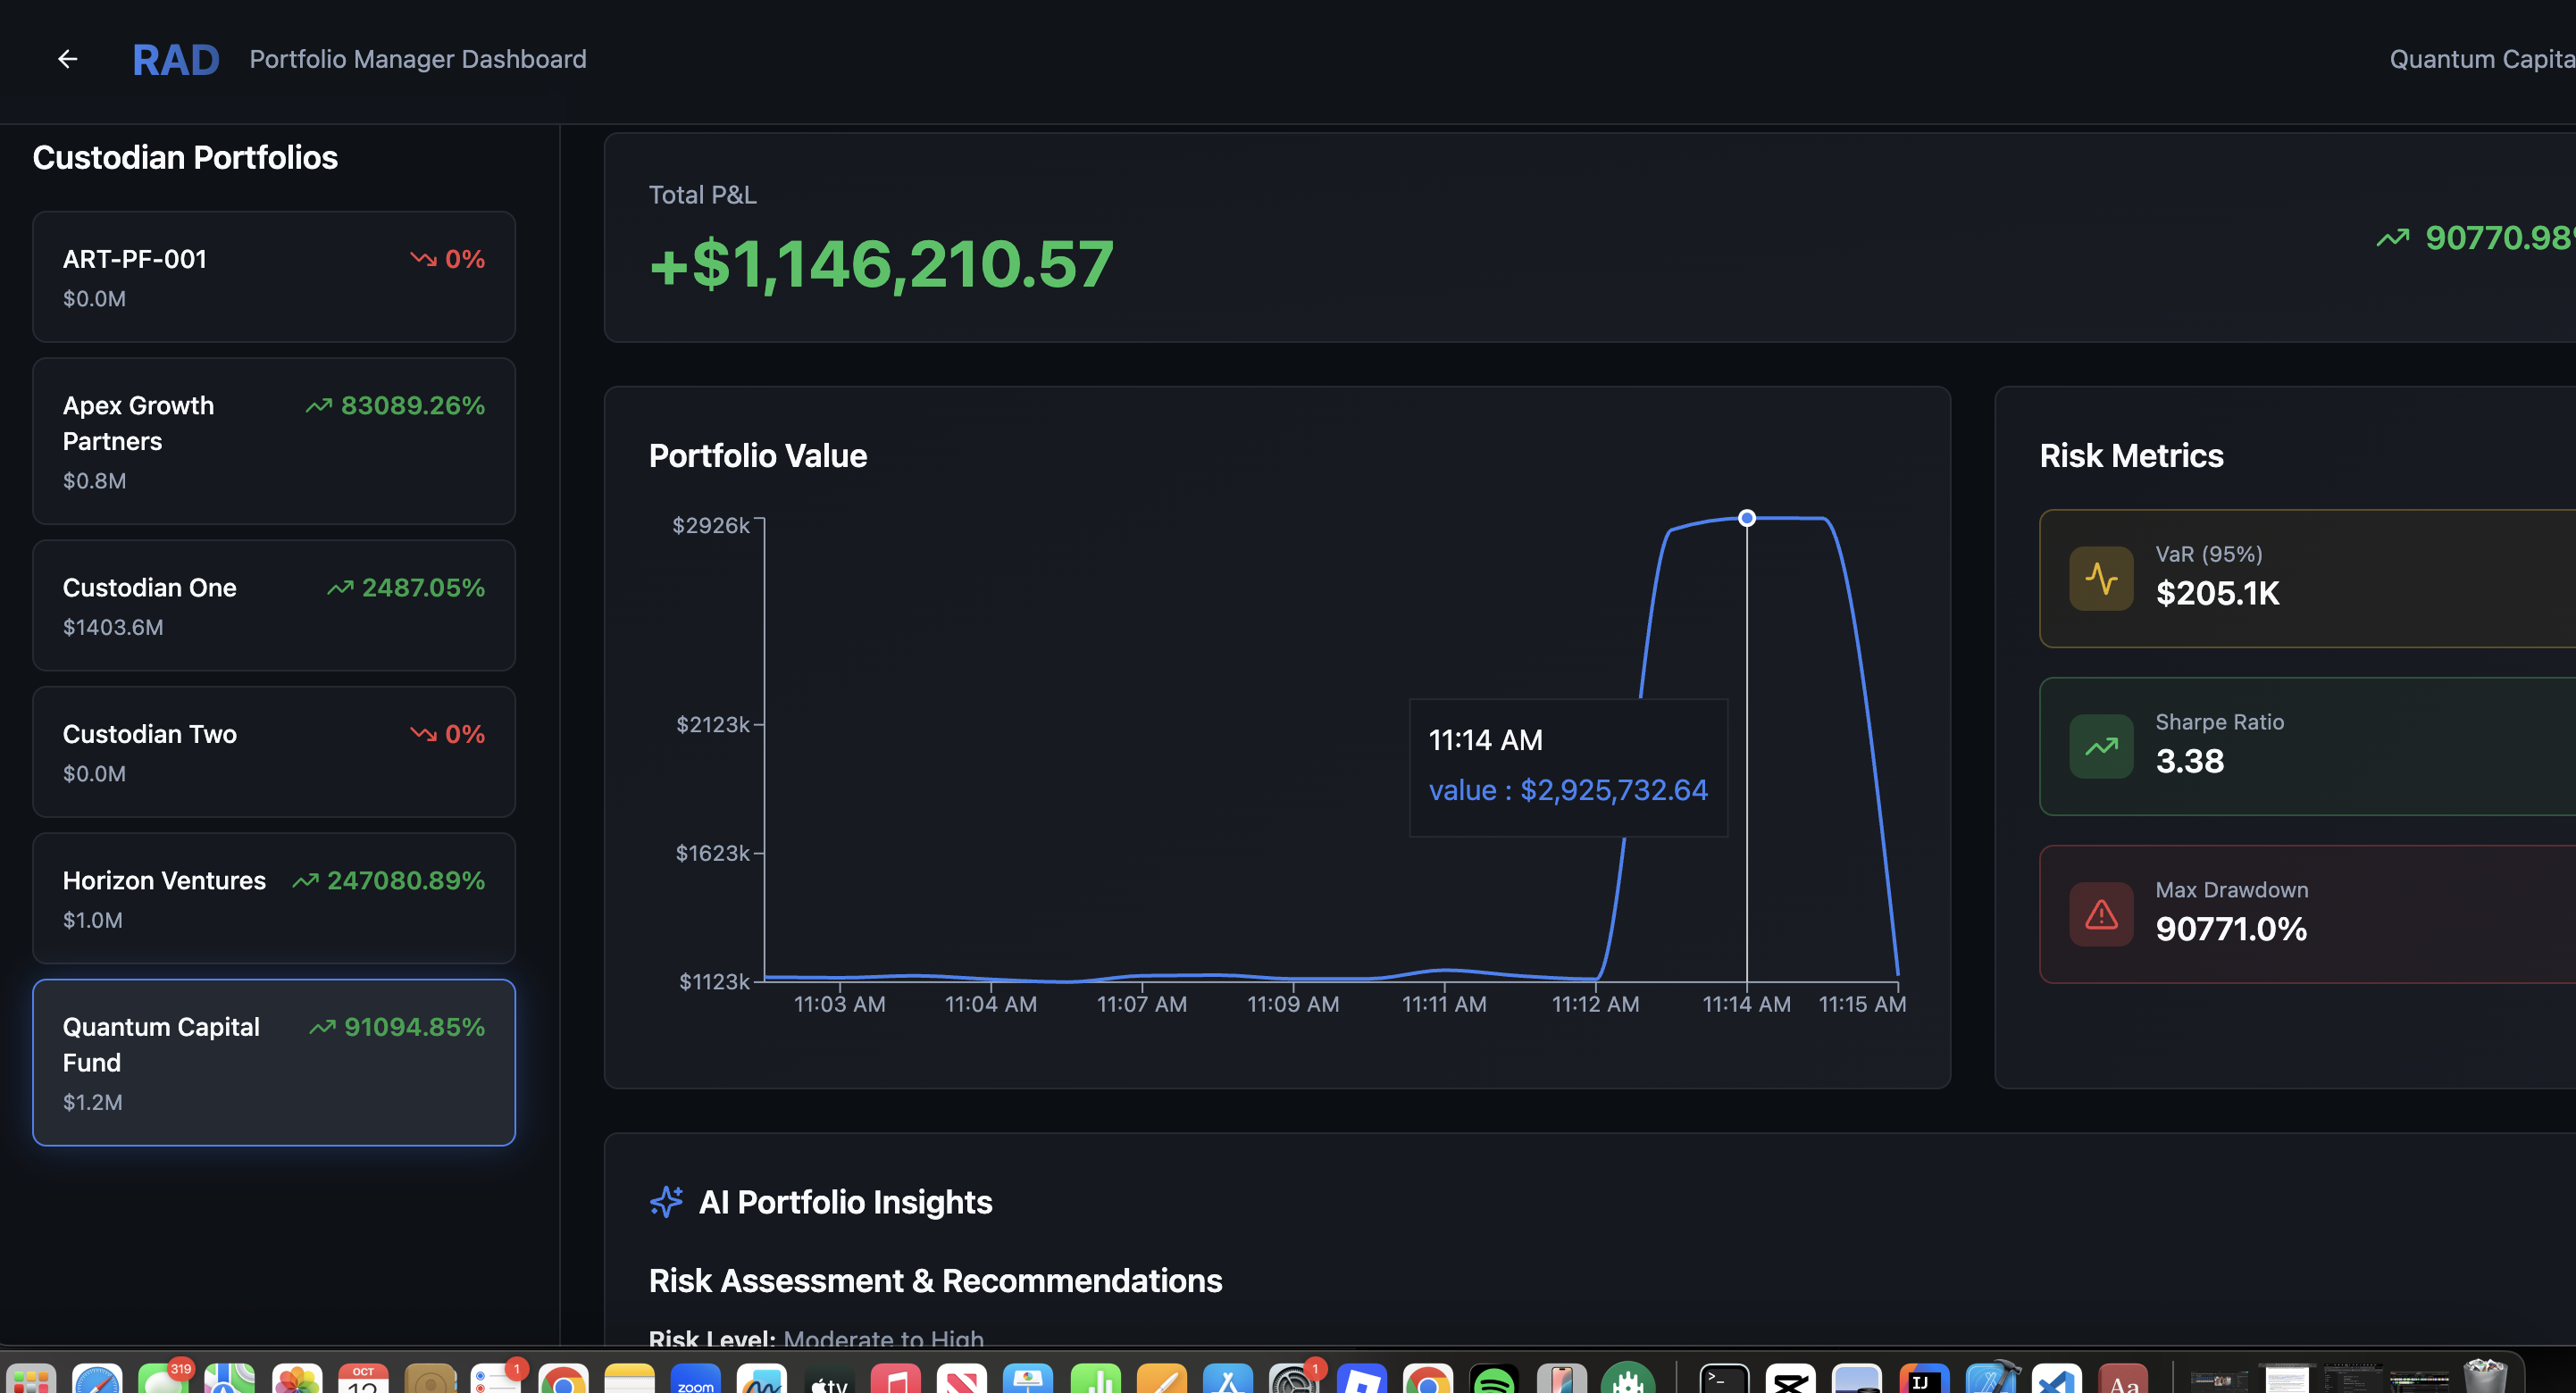2576x1393 pixels.
Task: Select Apex Growth Partners portfolio
Action: pyautogui.click(x=273, y=441)
